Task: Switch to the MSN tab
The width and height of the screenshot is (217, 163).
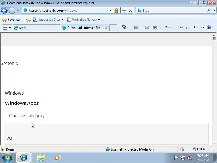Action: click(x=37, y=28)
